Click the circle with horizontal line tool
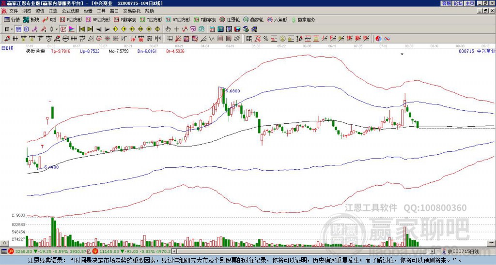 pos(65,39)
